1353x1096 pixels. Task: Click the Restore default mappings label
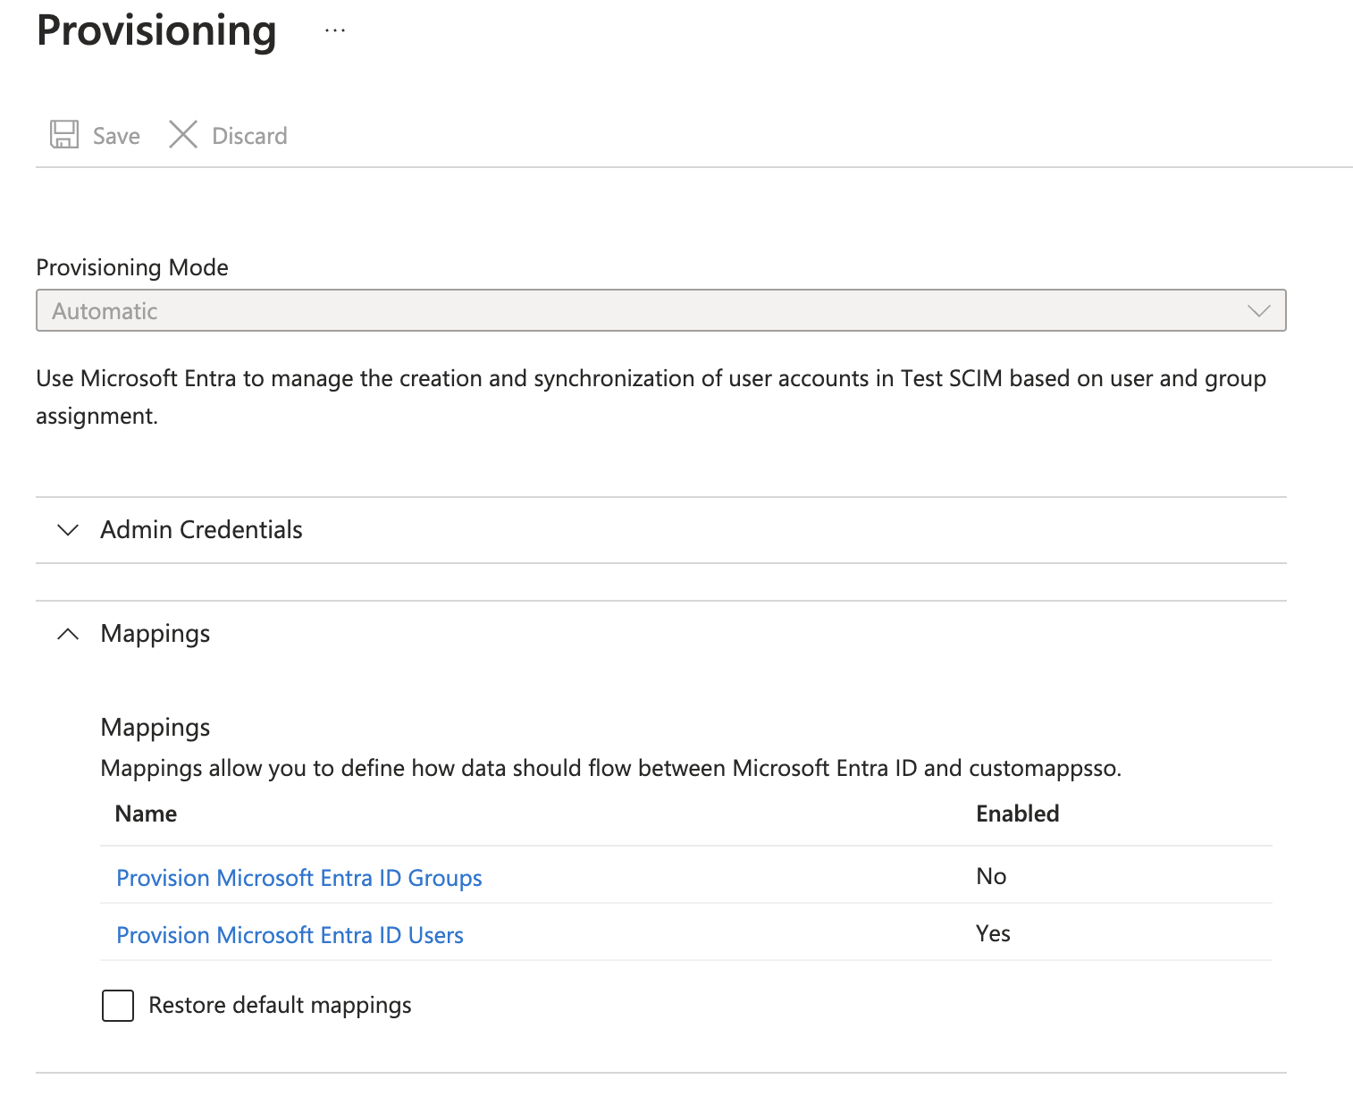pos(280,1006)
